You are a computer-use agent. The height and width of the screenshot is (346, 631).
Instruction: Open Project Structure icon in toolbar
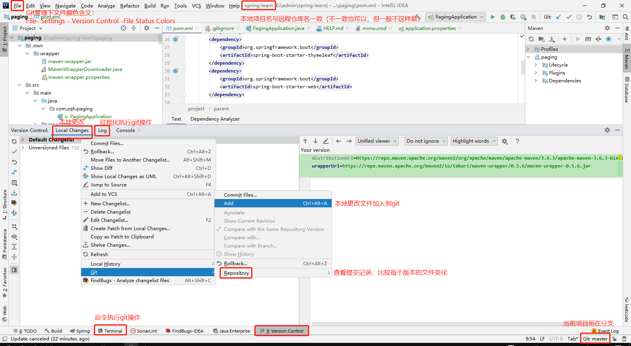tap(602, 17)
